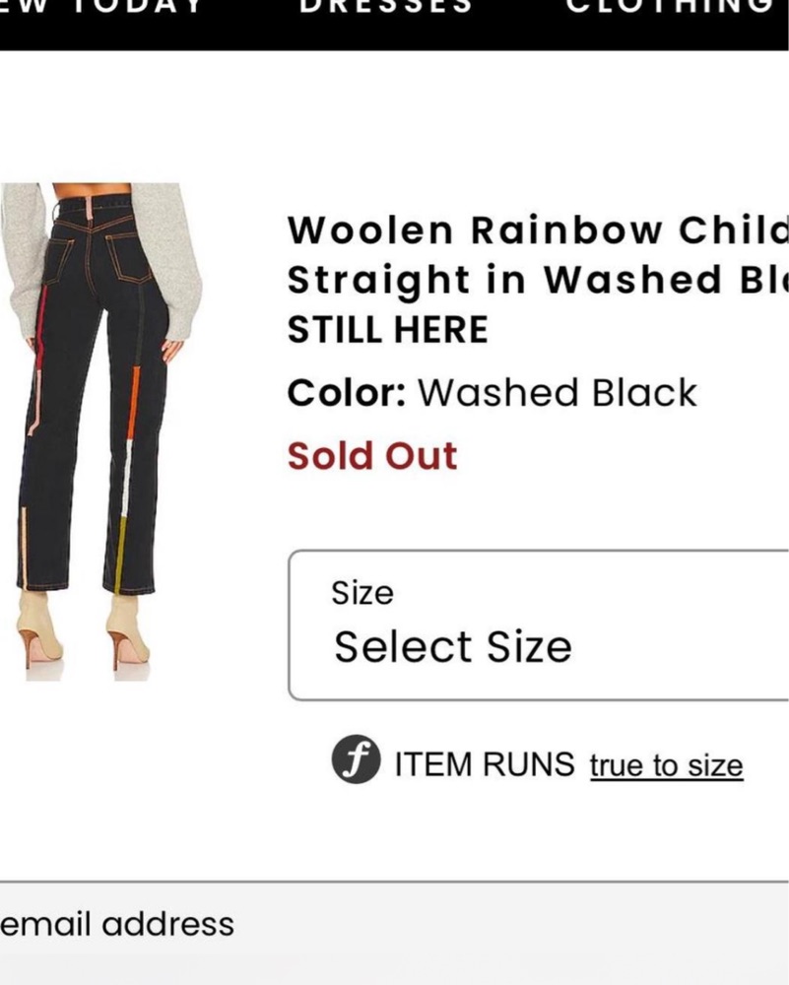Go to the CLOTHING navigation menu
Viewport: 789px width, 985px height.
pyautogui.click(x=670, y=6)
